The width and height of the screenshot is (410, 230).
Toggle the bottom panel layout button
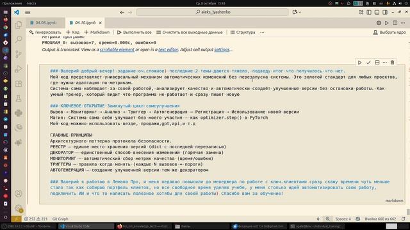(x=377, y=12)
